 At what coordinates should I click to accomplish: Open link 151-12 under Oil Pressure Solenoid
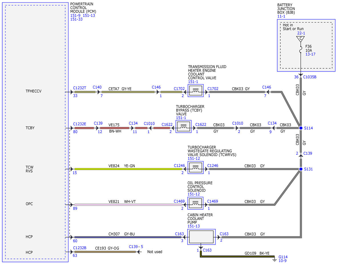coord(193,194)
